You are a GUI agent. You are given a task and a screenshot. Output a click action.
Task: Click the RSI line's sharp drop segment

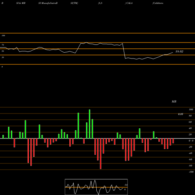click(x=124, y=51)
